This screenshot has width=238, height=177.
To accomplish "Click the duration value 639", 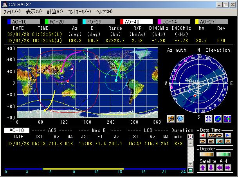I will 178,144.
